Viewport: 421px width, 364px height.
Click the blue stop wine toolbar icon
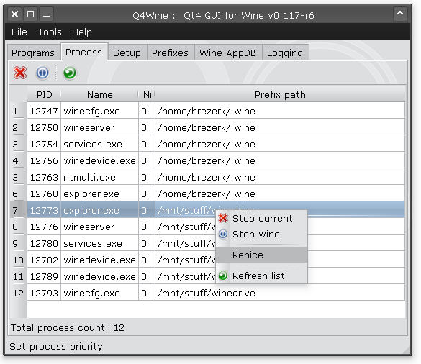[42, 73]
